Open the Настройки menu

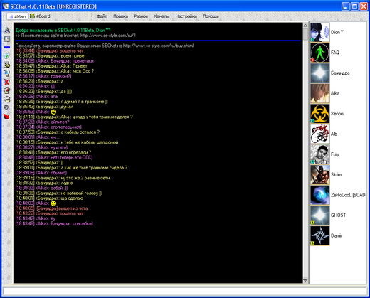186,16
